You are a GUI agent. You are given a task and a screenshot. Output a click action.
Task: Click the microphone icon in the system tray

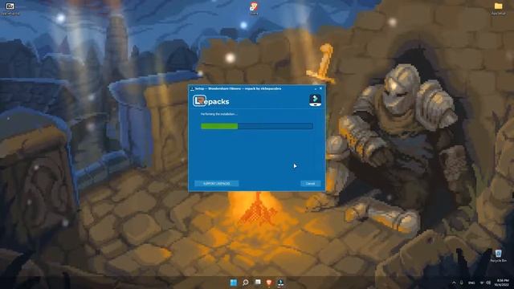coord(462,283)
